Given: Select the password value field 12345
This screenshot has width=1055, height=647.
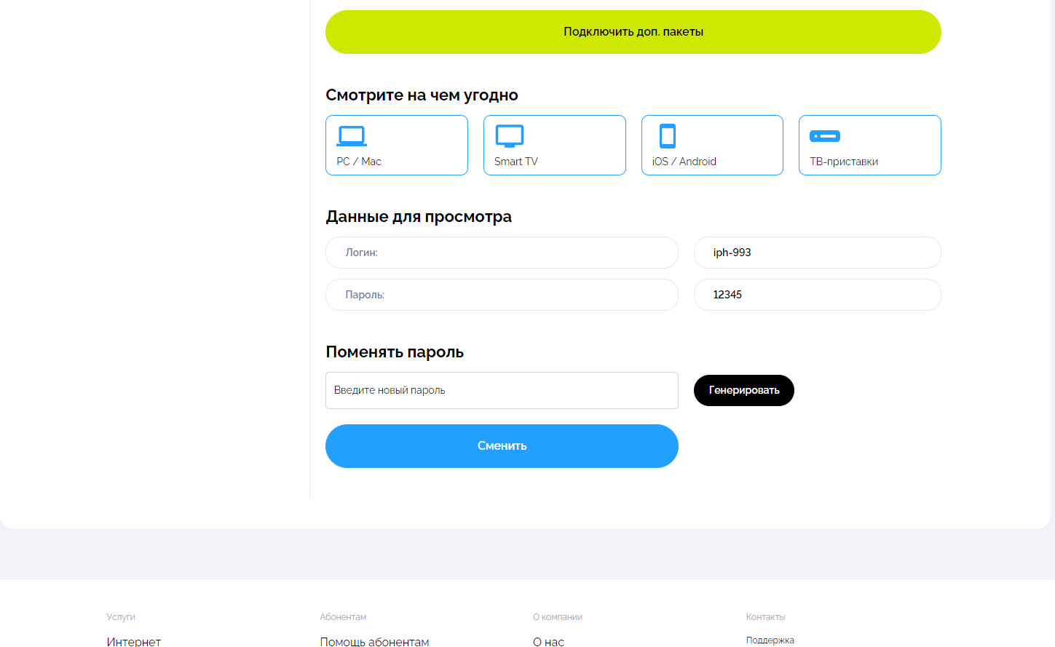Looking at the screenshot, I should [817, 295].
